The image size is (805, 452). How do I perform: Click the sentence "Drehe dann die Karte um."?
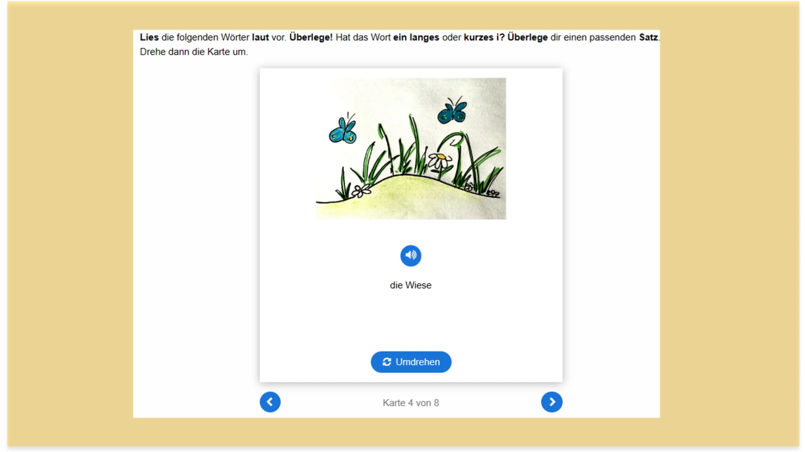click(193, 52)
